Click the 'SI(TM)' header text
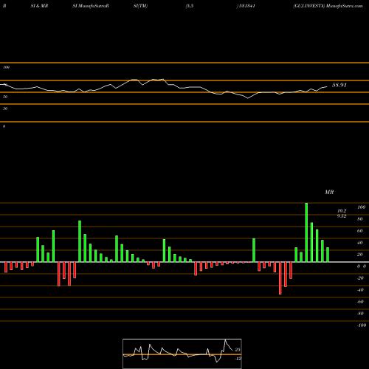This screenshot has height=369, width=369. click(x=140, y=6)
